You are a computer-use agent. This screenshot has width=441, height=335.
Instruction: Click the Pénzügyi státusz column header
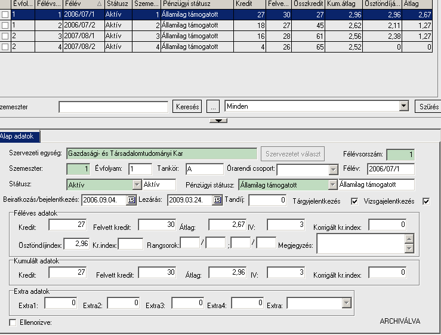point(197,4)
